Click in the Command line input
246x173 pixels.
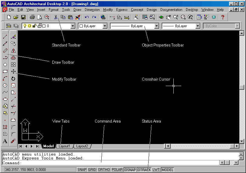[x=111, y=163]
